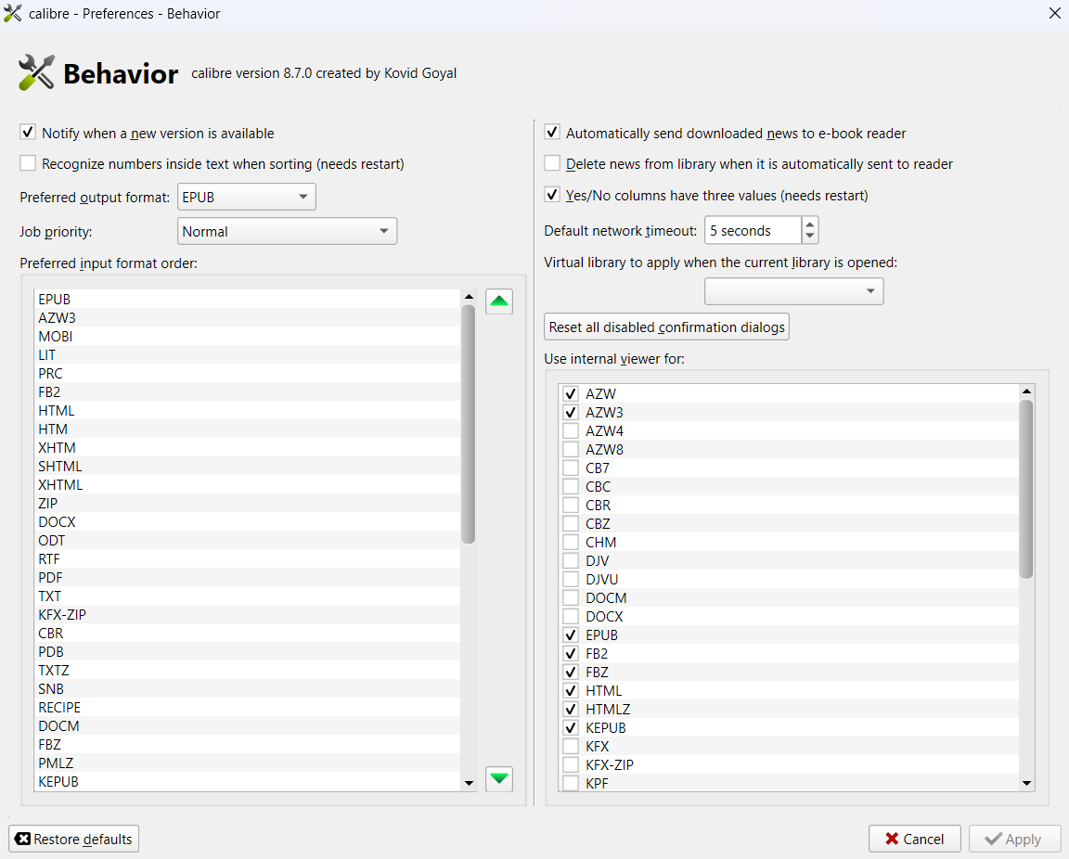This screenshot has width=1069, height=859.
Task: Uncheck FB2 in internal viewer list
Action: pyautogui.click(x=571, y=653)
